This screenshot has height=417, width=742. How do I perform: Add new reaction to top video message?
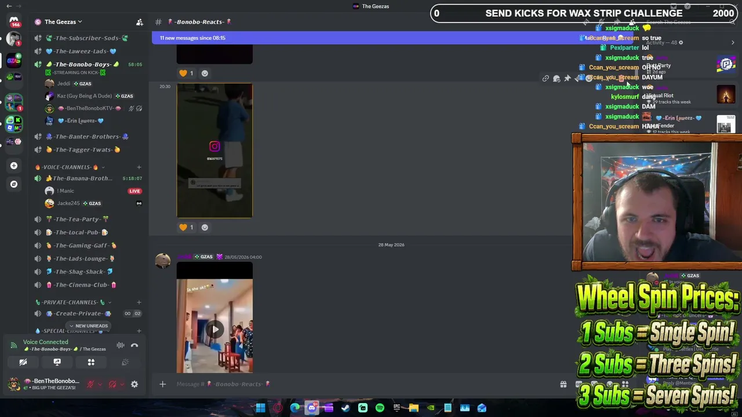click(x=205, y=73)
